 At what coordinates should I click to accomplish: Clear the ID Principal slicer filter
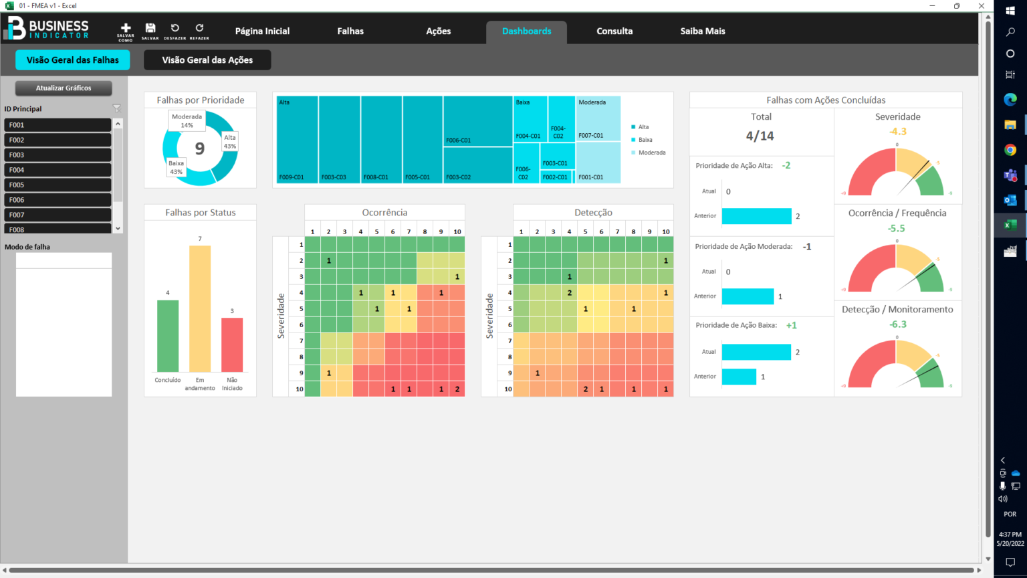pyautogui.click(x=117, y=108)
